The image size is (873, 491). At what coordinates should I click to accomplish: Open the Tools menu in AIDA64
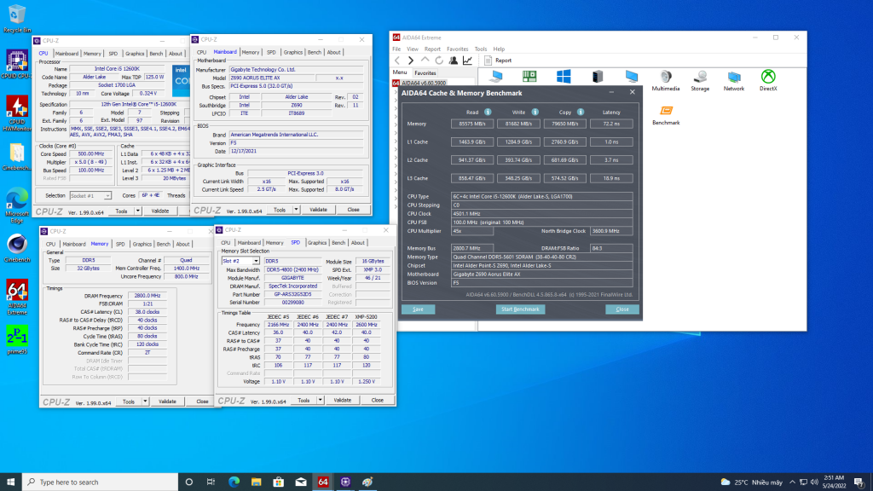pyautogui.click(x=481, y=49)
